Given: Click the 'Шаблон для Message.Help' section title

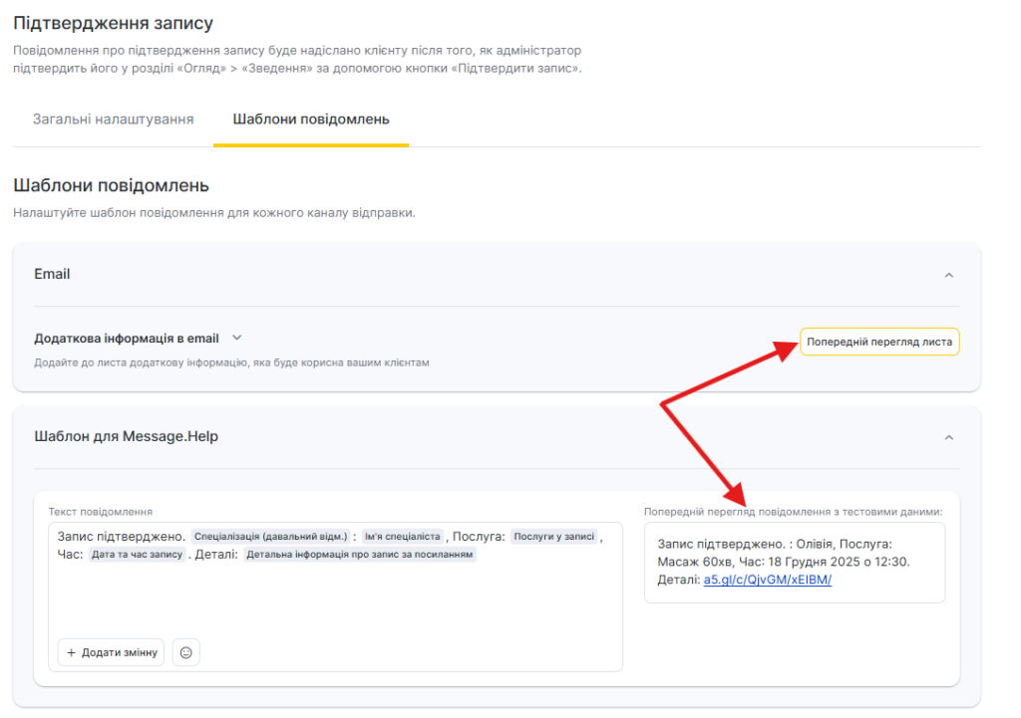Looking at the screenshot, I should 126,436.
